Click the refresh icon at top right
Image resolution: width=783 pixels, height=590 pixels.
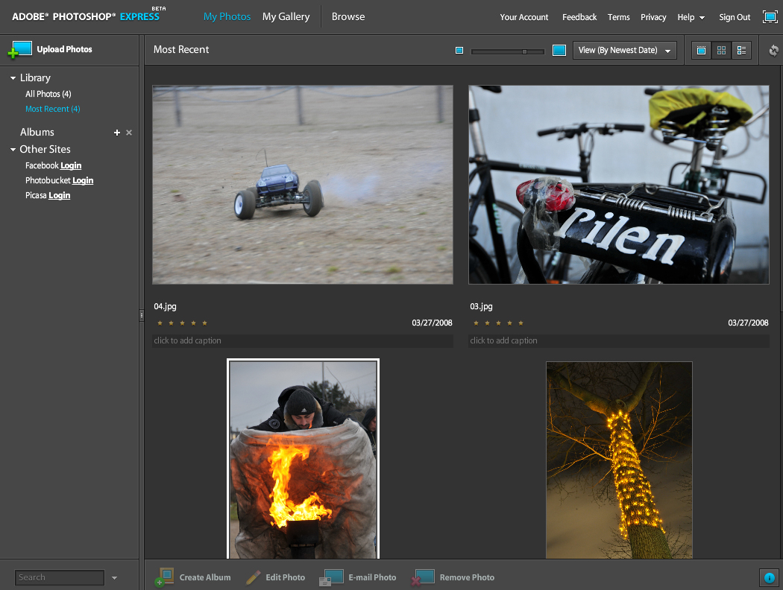pyautogui.click(x=773, y=51)
